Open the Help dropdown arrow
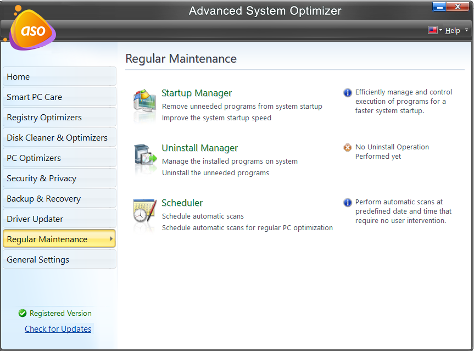Viewport: 474px width, 351px height. coord(466,30)
